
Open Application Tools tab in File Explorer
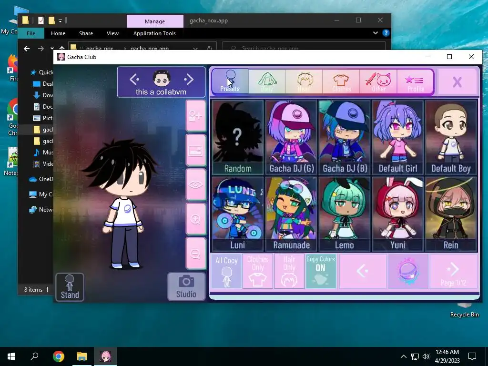[x=154, y=33]
